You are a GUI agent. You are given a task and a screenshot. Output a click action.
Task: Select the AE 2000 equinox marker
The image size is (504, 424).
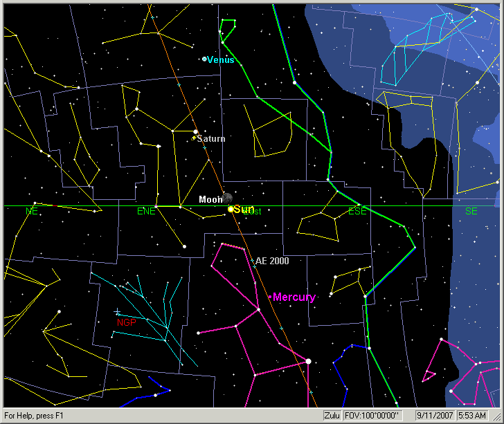[251, 260]
